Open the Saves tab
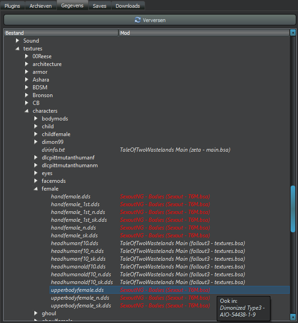Viewport: 298px width, 323px height. pyautogui.click(x=100, y=6)
